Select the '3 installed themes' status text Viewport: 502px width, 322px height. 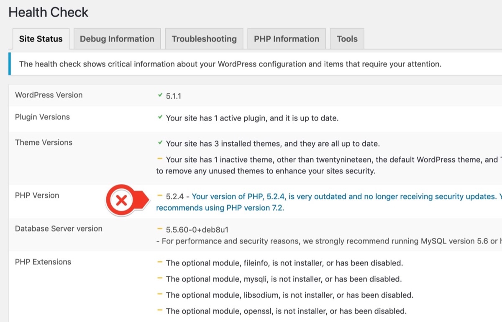273,144
